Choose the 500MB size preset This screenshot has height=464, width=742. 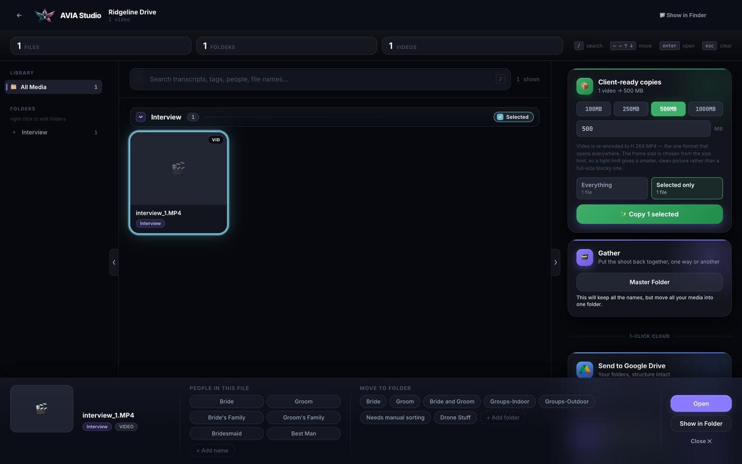(x=668, y=109)
